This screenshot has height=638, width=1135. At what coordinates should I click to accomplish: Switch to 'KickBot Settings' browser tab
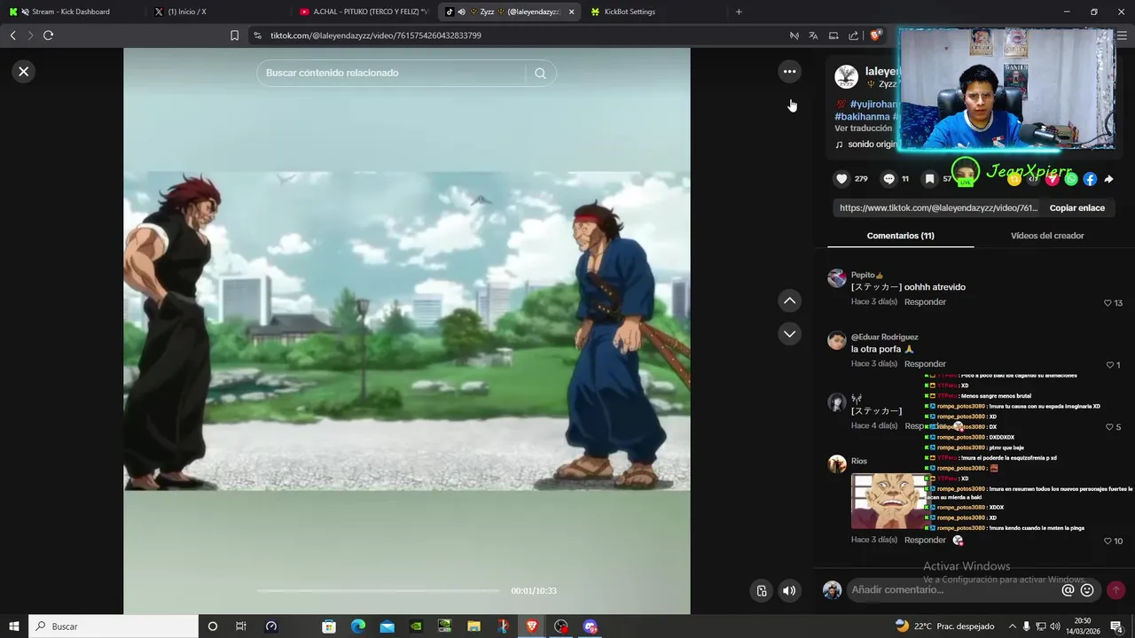(x=654, y=12)
